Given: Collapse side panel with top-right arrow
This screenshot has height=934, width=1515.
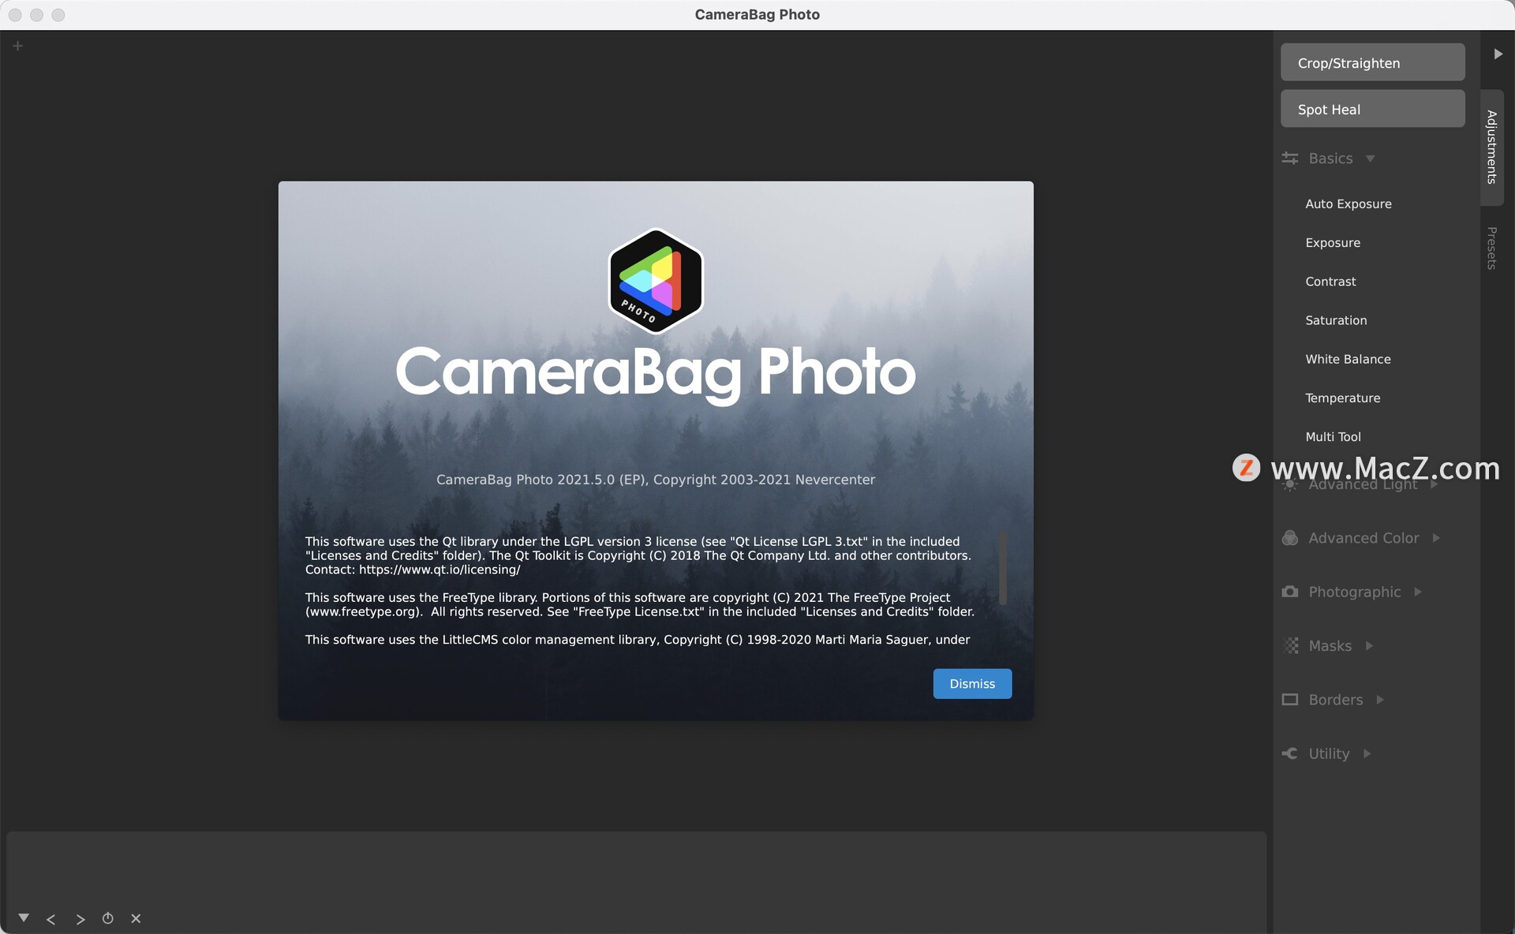Looking at the screenshot, I should 1498,54.
